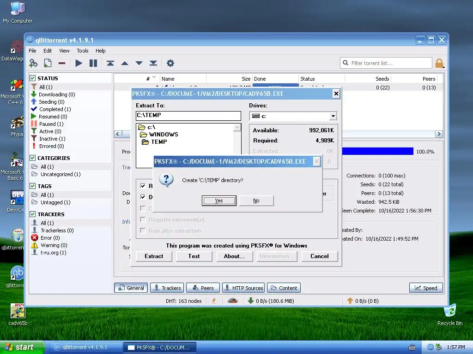473x354 pixels.
Task: Select the cadv65b desktop icon
Action: 18,315
